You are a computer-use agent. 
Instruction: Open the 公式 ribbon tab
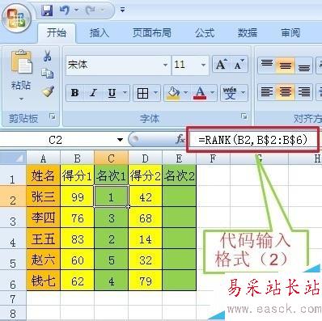(205, 33)
